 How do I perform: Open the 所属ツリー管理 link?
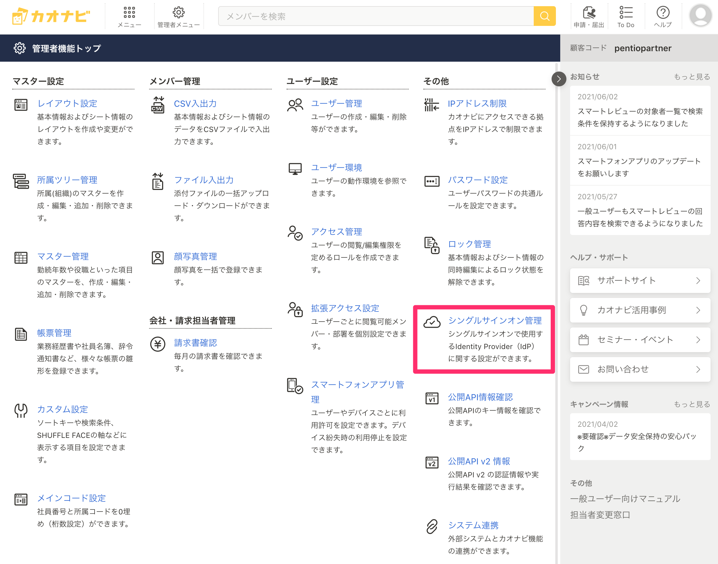(x=67, y=180)
